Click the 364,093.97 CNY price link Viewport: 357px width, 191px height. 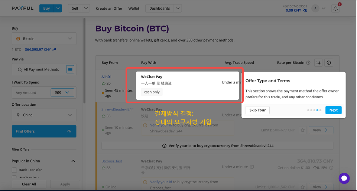pyautogui.click(x=38, y=50)
